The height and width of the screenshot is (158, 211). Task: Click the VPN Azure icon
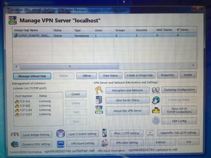click(61, 144)
